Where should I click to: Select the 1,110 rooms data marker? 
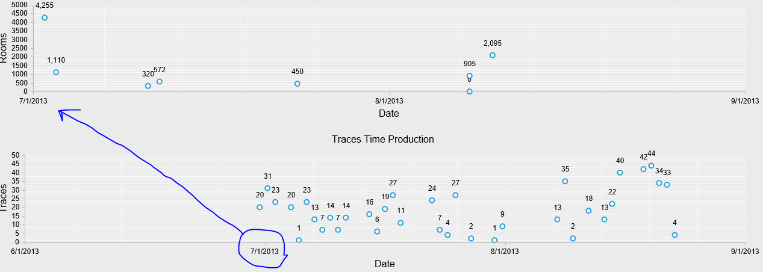56,72
